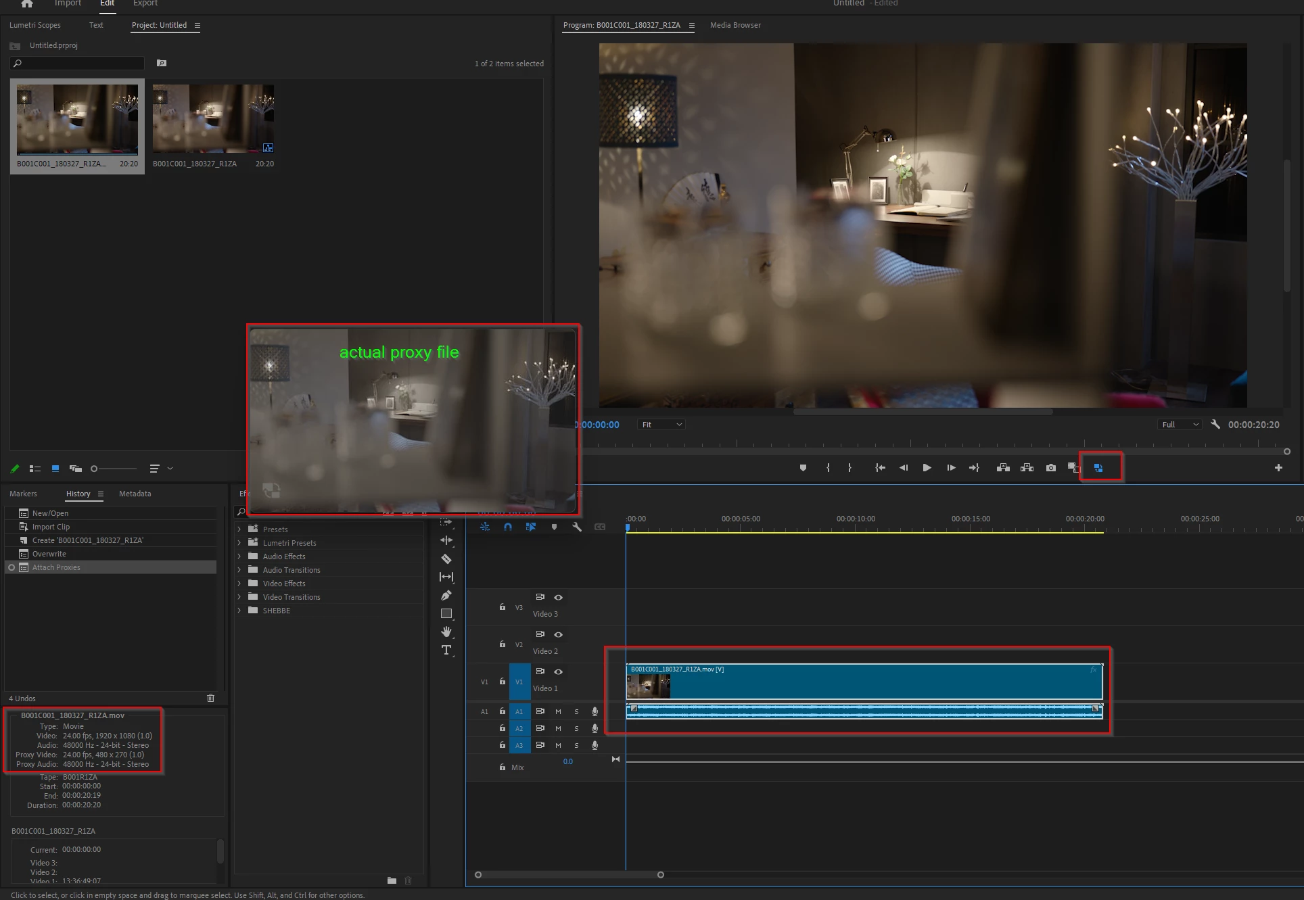Screen dimensions: 1304x900
Task: Select the Overwrite history state
Action: 49,554
